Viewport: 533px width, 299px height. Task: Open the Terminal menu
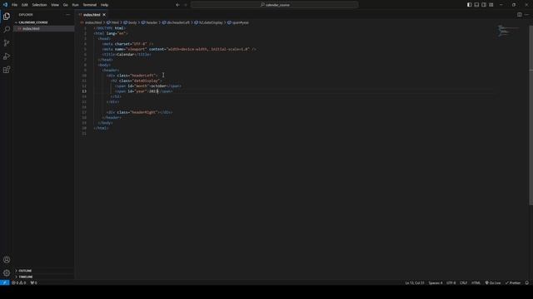(x=90, y=5)
